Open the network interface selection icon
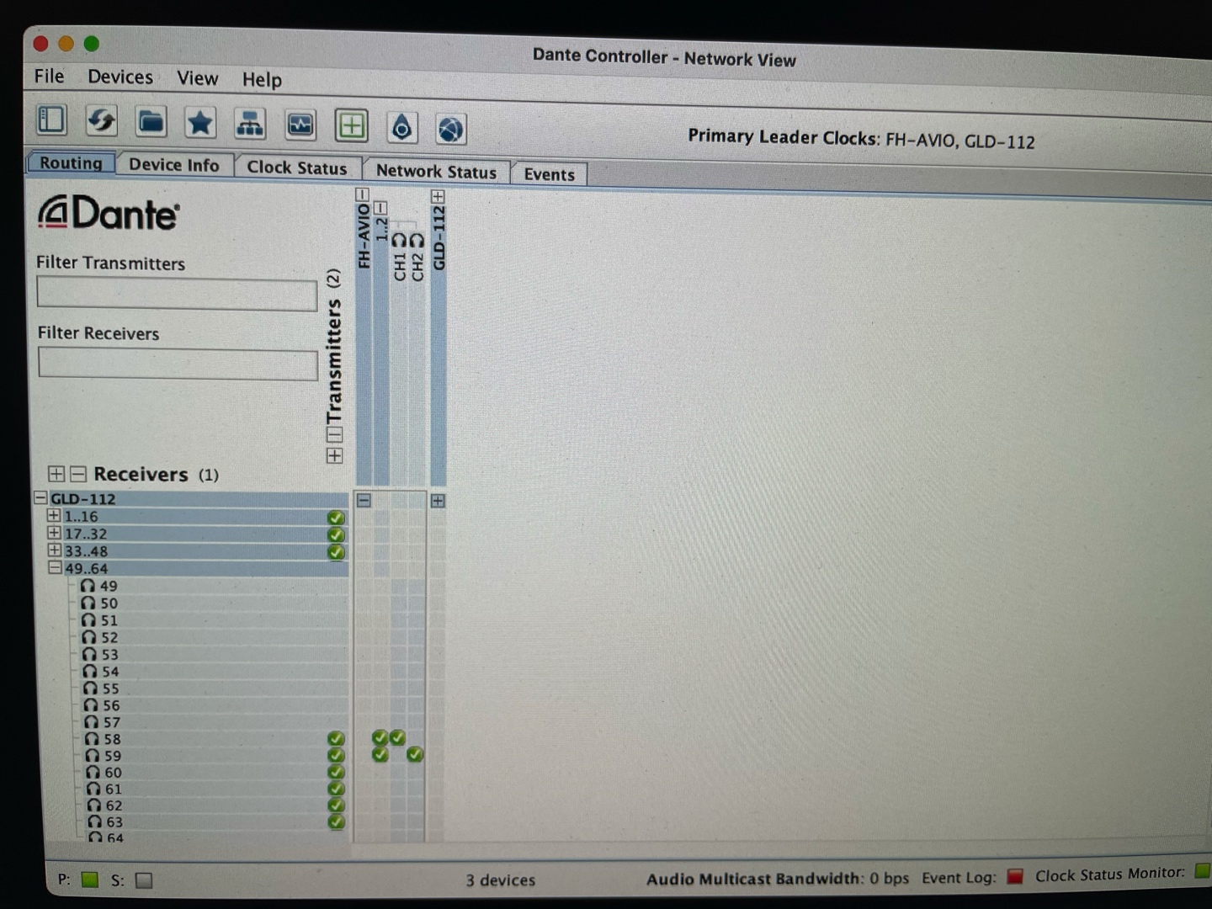This screenshot has width=1212, height=909. pos(249,125)
